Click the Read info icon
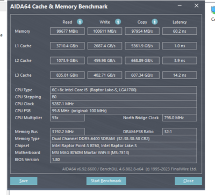215x195 pixels. click(x=80, y=22)
